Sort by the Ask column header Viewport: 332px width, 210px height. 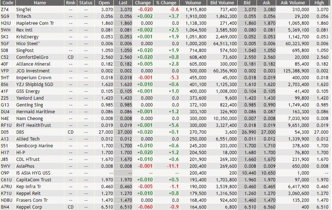coord(267,3)
